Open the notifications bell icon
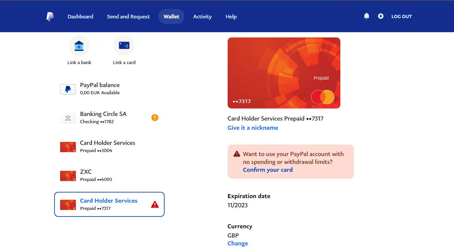 (367, 16)
